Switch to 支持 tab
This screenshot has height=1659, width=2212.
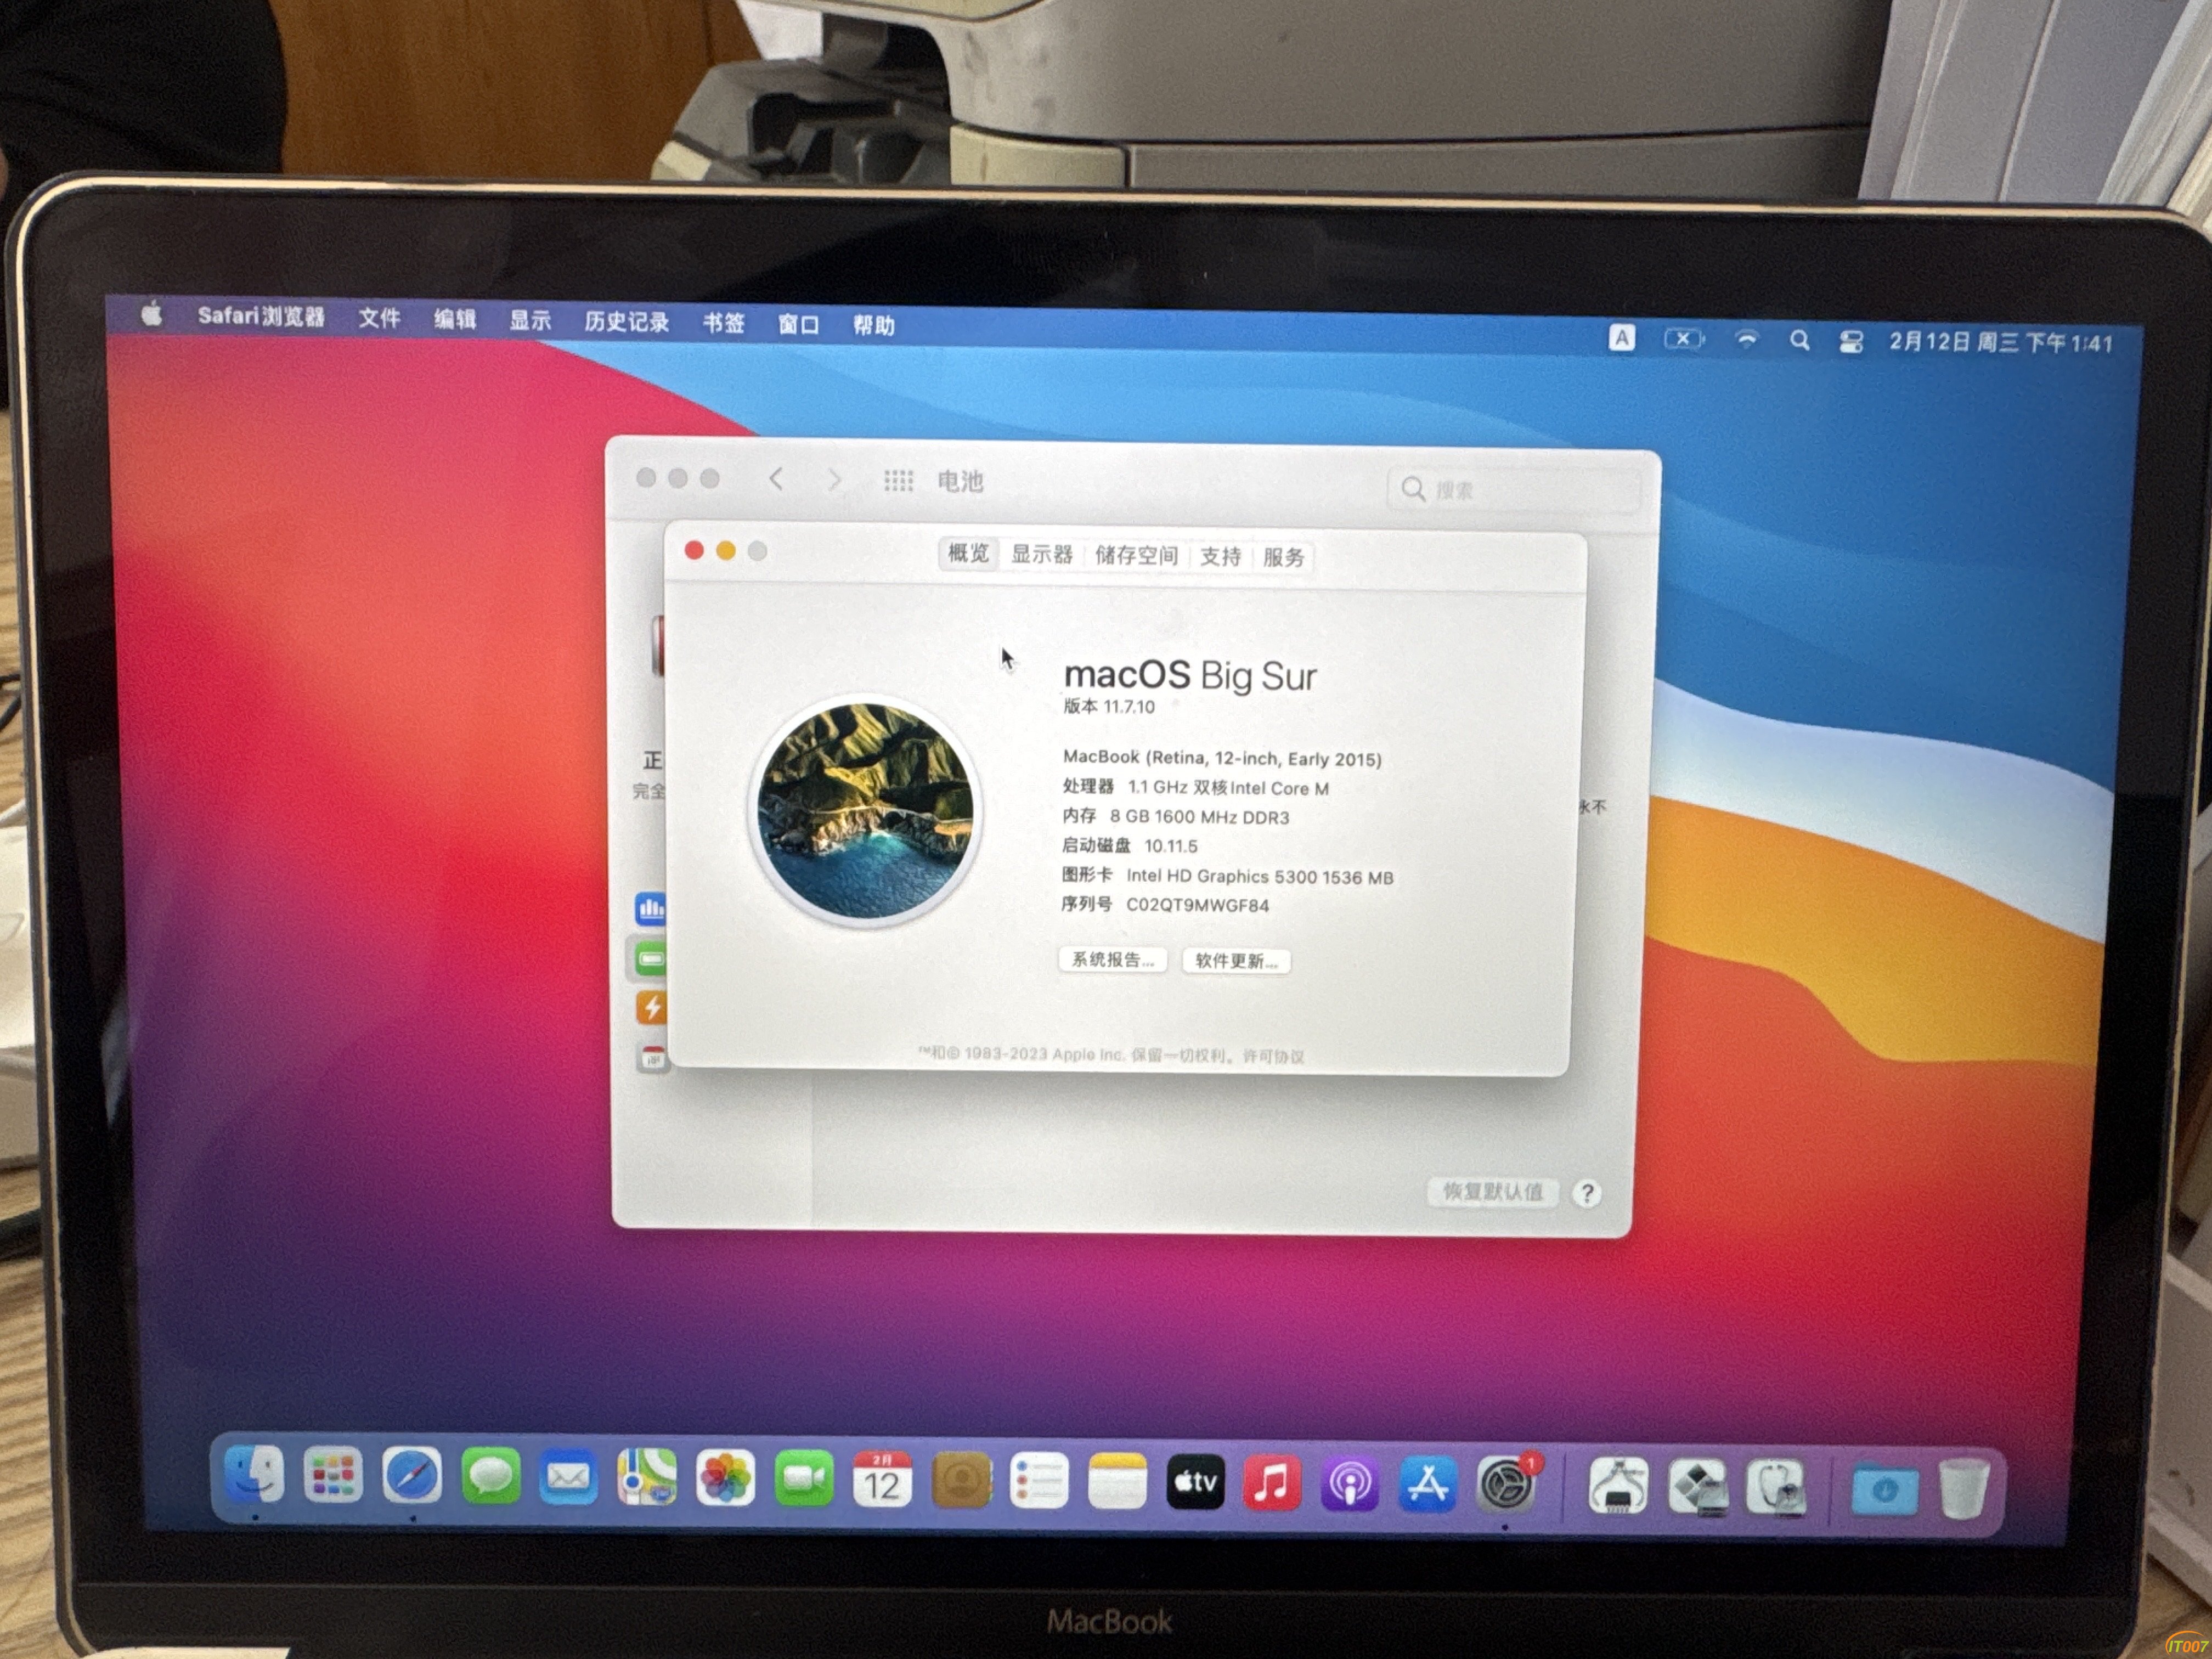click(1220, 556)
